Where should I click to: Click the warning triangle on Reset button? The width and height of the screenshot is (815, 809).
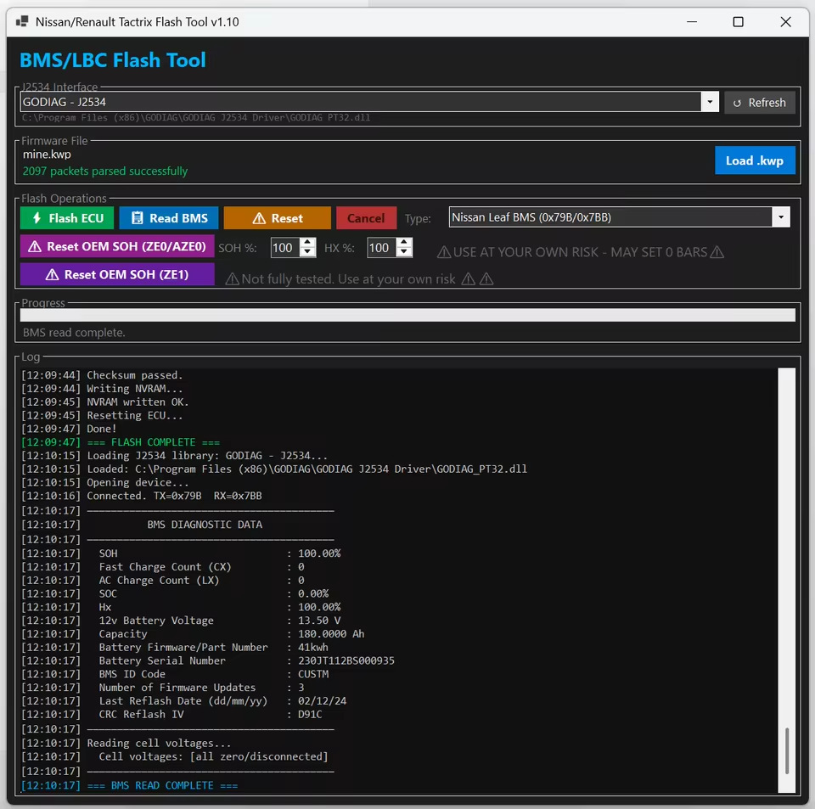259,218
